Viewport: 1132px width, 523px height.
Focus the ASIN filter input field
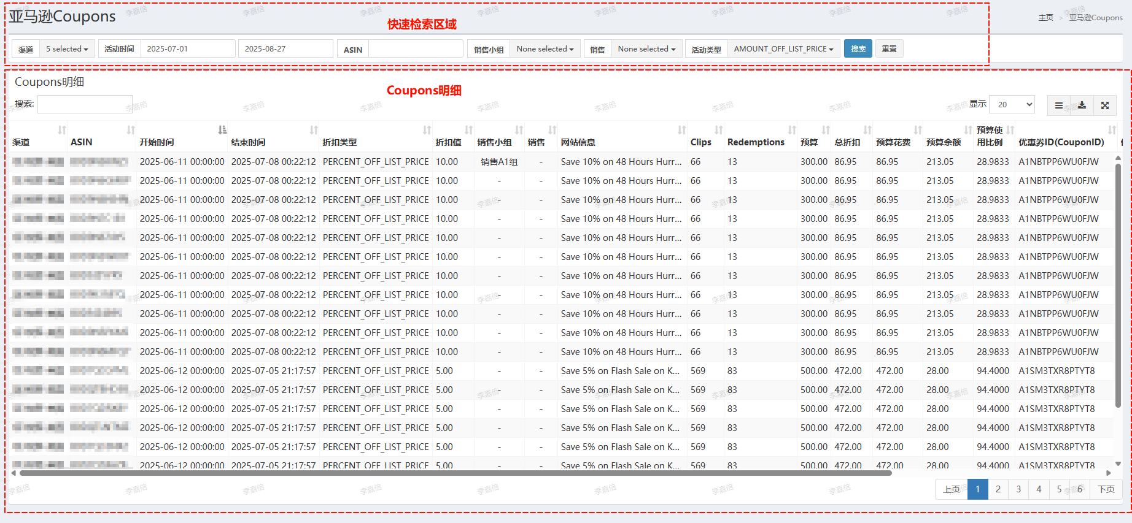pos(416,49)
